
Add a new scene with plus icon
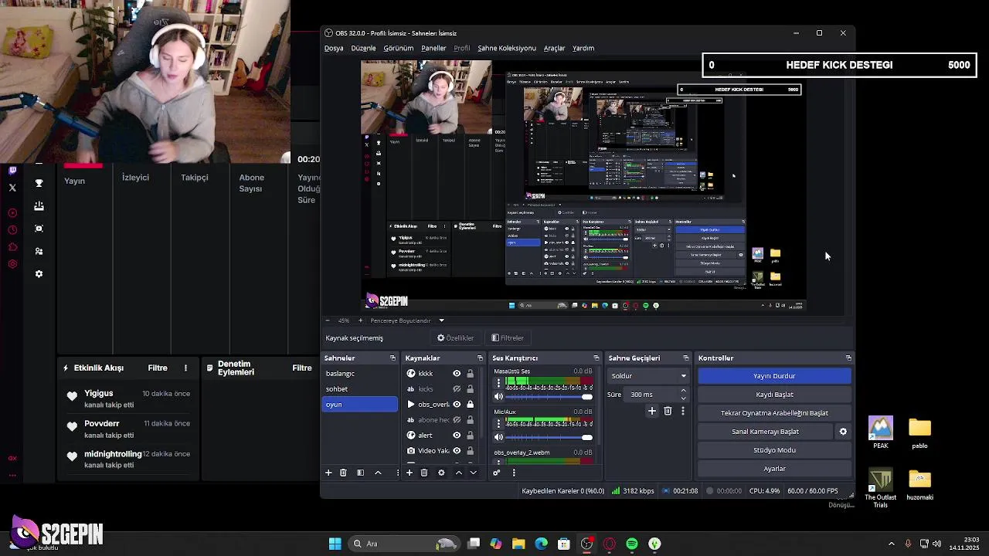click(x=328, y=473)
